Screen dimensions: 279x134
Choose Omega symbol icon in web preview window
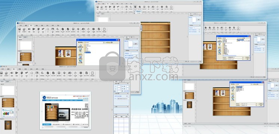[x=32, y=73]
